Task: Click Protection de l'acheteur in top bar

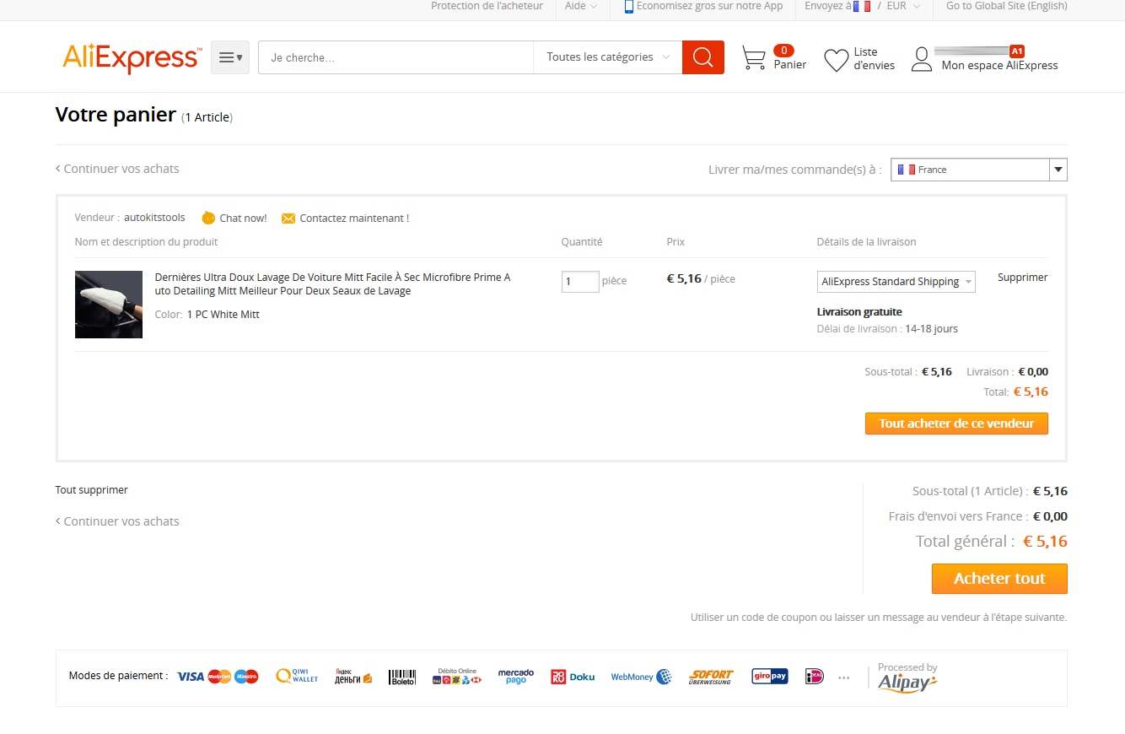Action: [x=487, y=7]
